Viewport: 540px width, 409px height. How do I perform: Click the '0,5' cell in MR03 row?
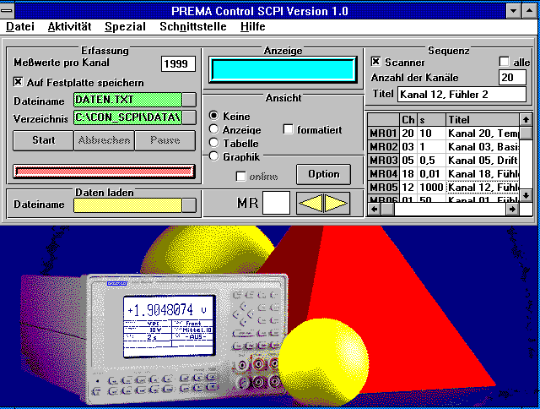431,161
